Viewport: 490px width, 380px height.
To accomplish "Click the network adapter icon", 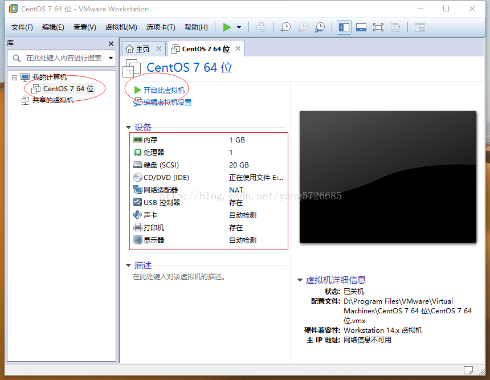I will click(138, 190).
